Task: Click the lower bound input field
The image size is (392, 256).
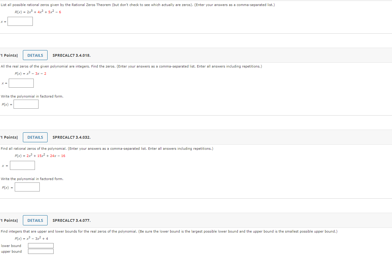Action: coord(41,246)
